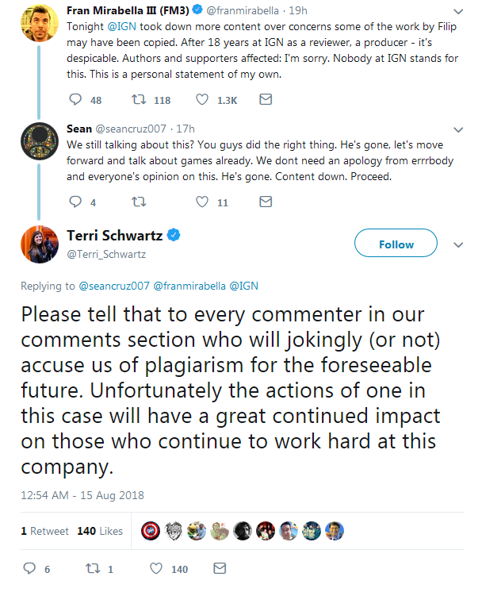Reply to Fran Mirabella's tweet
The width and height of the screenshot is (482, 592).
pos(75,99)
